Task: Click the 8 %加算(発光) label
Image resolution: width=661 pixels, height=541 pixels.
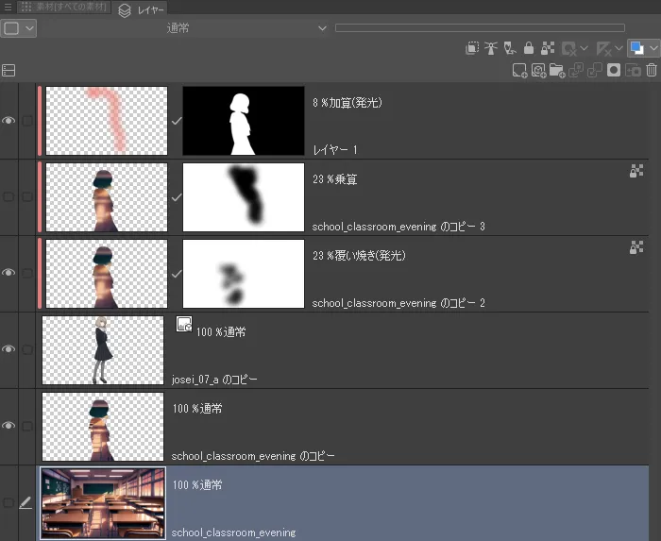Action: pyautogui.click(x=347, y=103)
